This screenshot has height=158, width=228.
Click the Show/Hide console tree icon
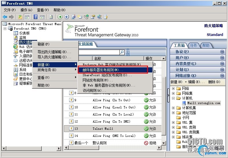tap(27, 17)
